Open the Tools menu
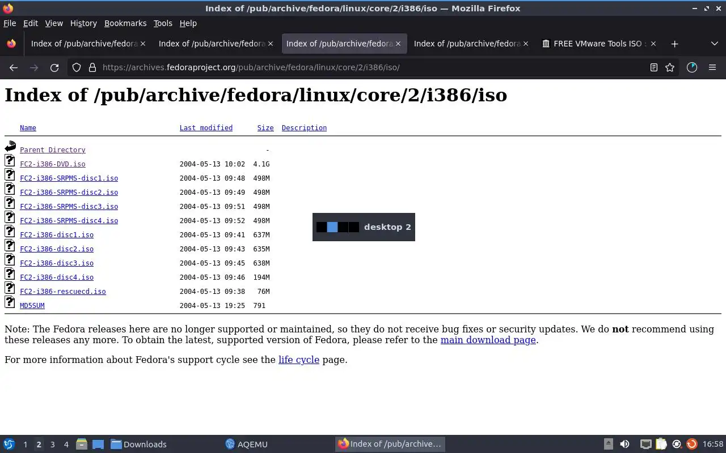The image size is (726, 453). [x=163, y=23]
